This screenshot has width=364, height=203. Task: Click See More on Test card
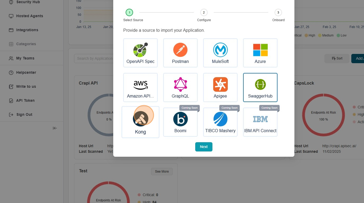coord(162,171)
